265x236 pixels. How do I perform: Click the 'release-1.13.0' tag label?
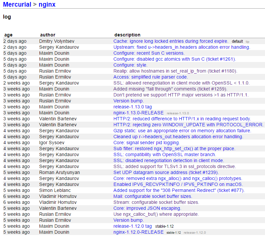(x=178, y=113)
